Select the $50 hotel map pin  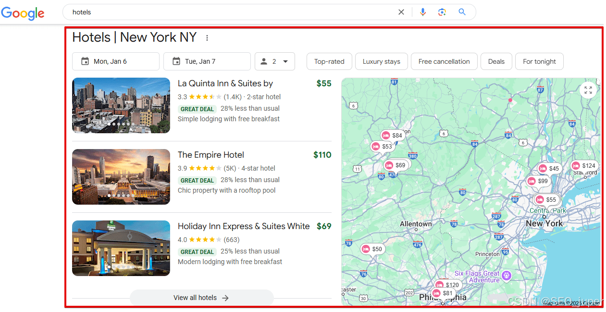coord(372,249)
